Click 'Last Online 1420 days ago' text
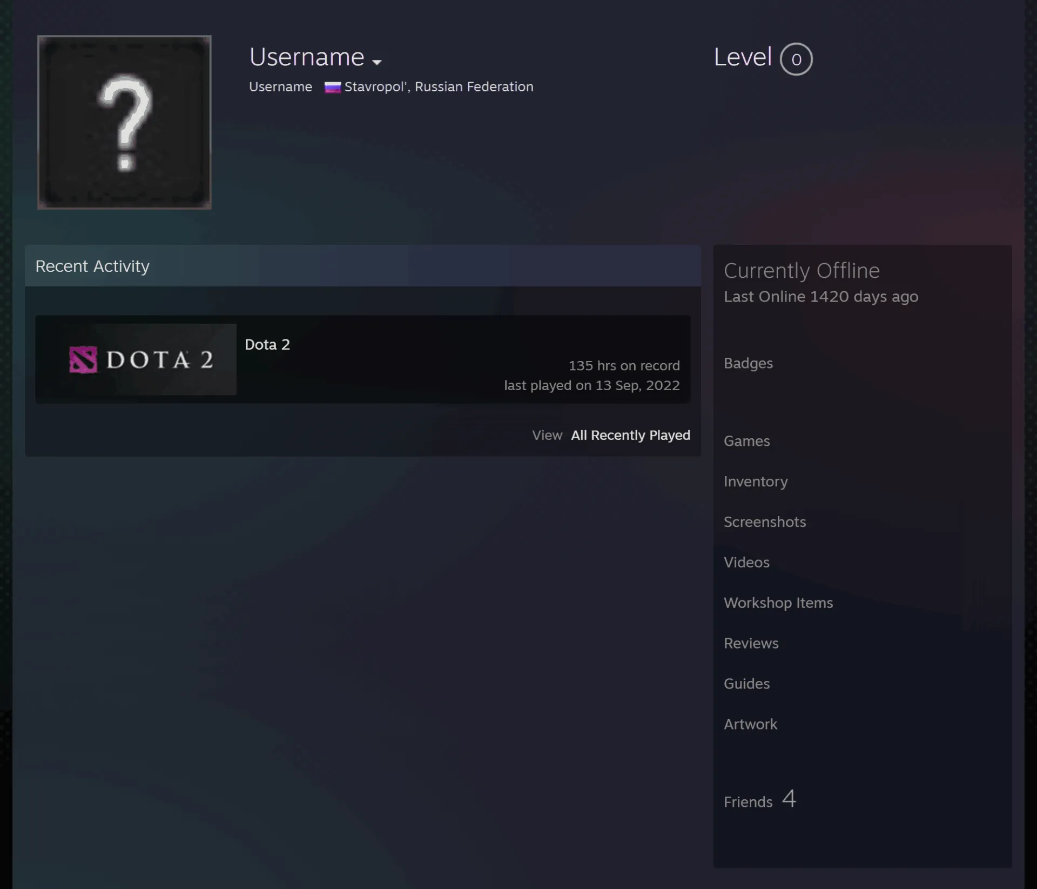The height and width of the screenshot is (889, 1037). click(821, 297)
